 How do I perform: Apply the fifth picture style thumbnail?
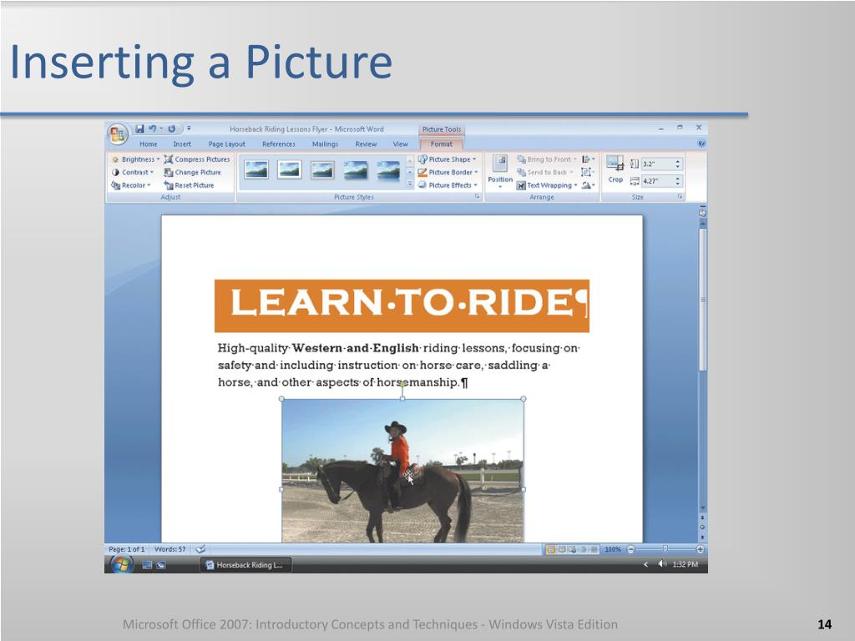click(x=388, y=169)
